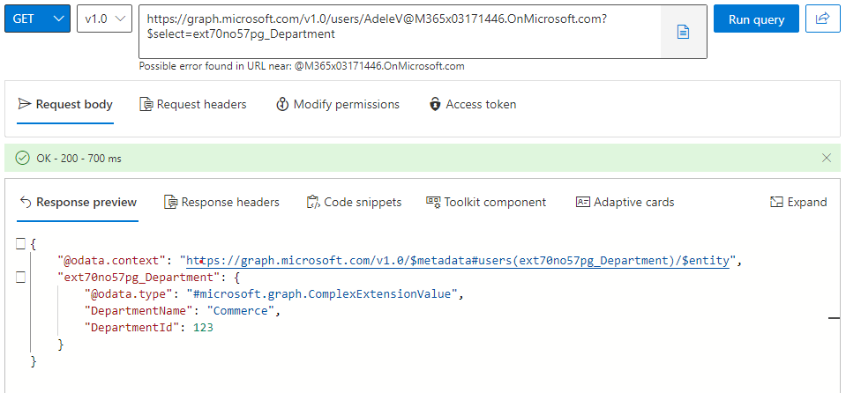Click the Expand fullscreen icon
The image size is (846, 393).
pos(776,202)
